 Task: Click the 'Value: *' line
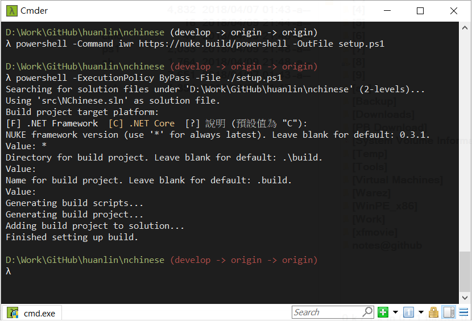point(26,146)
